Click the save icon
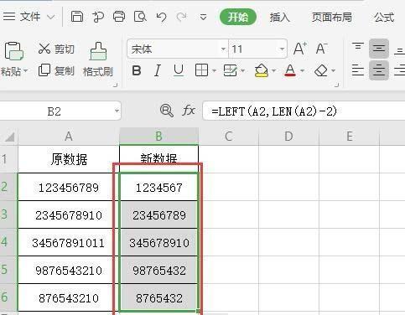Screen dimensions: 405x315 (x=77, y=17)
